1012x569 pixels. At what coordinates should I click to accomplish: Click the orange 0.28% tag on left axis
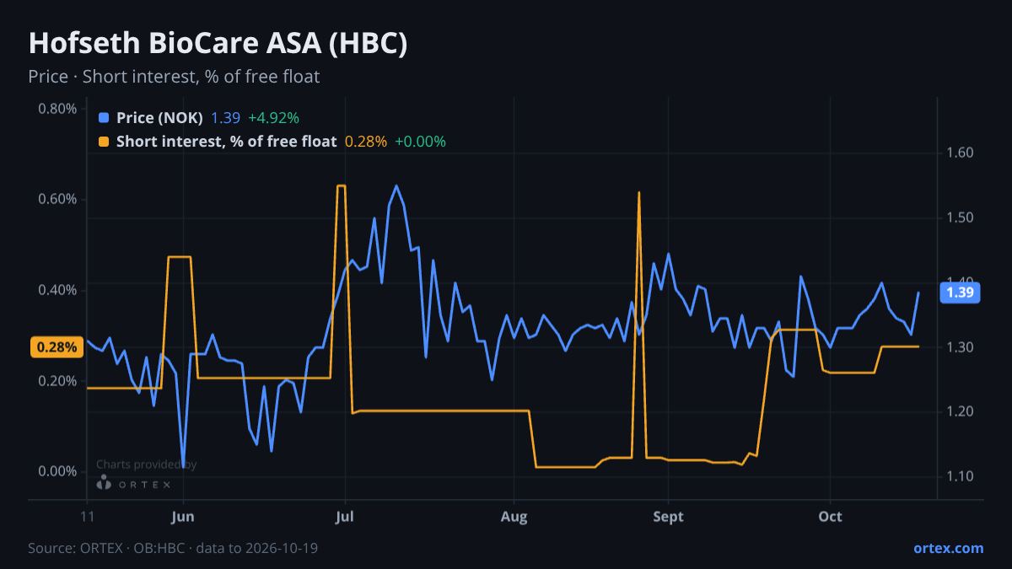pyautogui.click(x=57, y=347)
